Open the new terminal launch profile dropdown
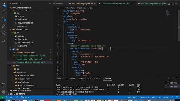Screen dimensions: 180x101 (x=170, y=79)
